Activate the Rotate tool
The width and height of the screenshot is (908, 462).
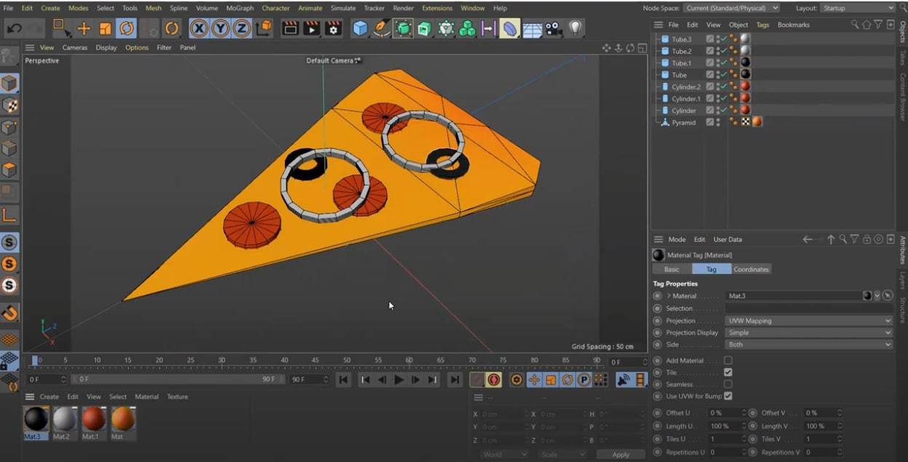pyautogui.click(x=127, y=28)
